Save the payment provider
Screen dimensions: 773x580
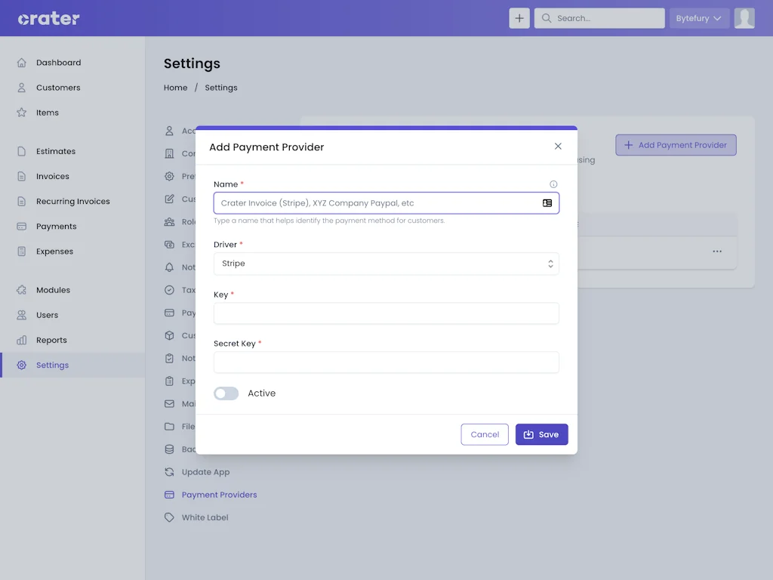tap(541, 434)
